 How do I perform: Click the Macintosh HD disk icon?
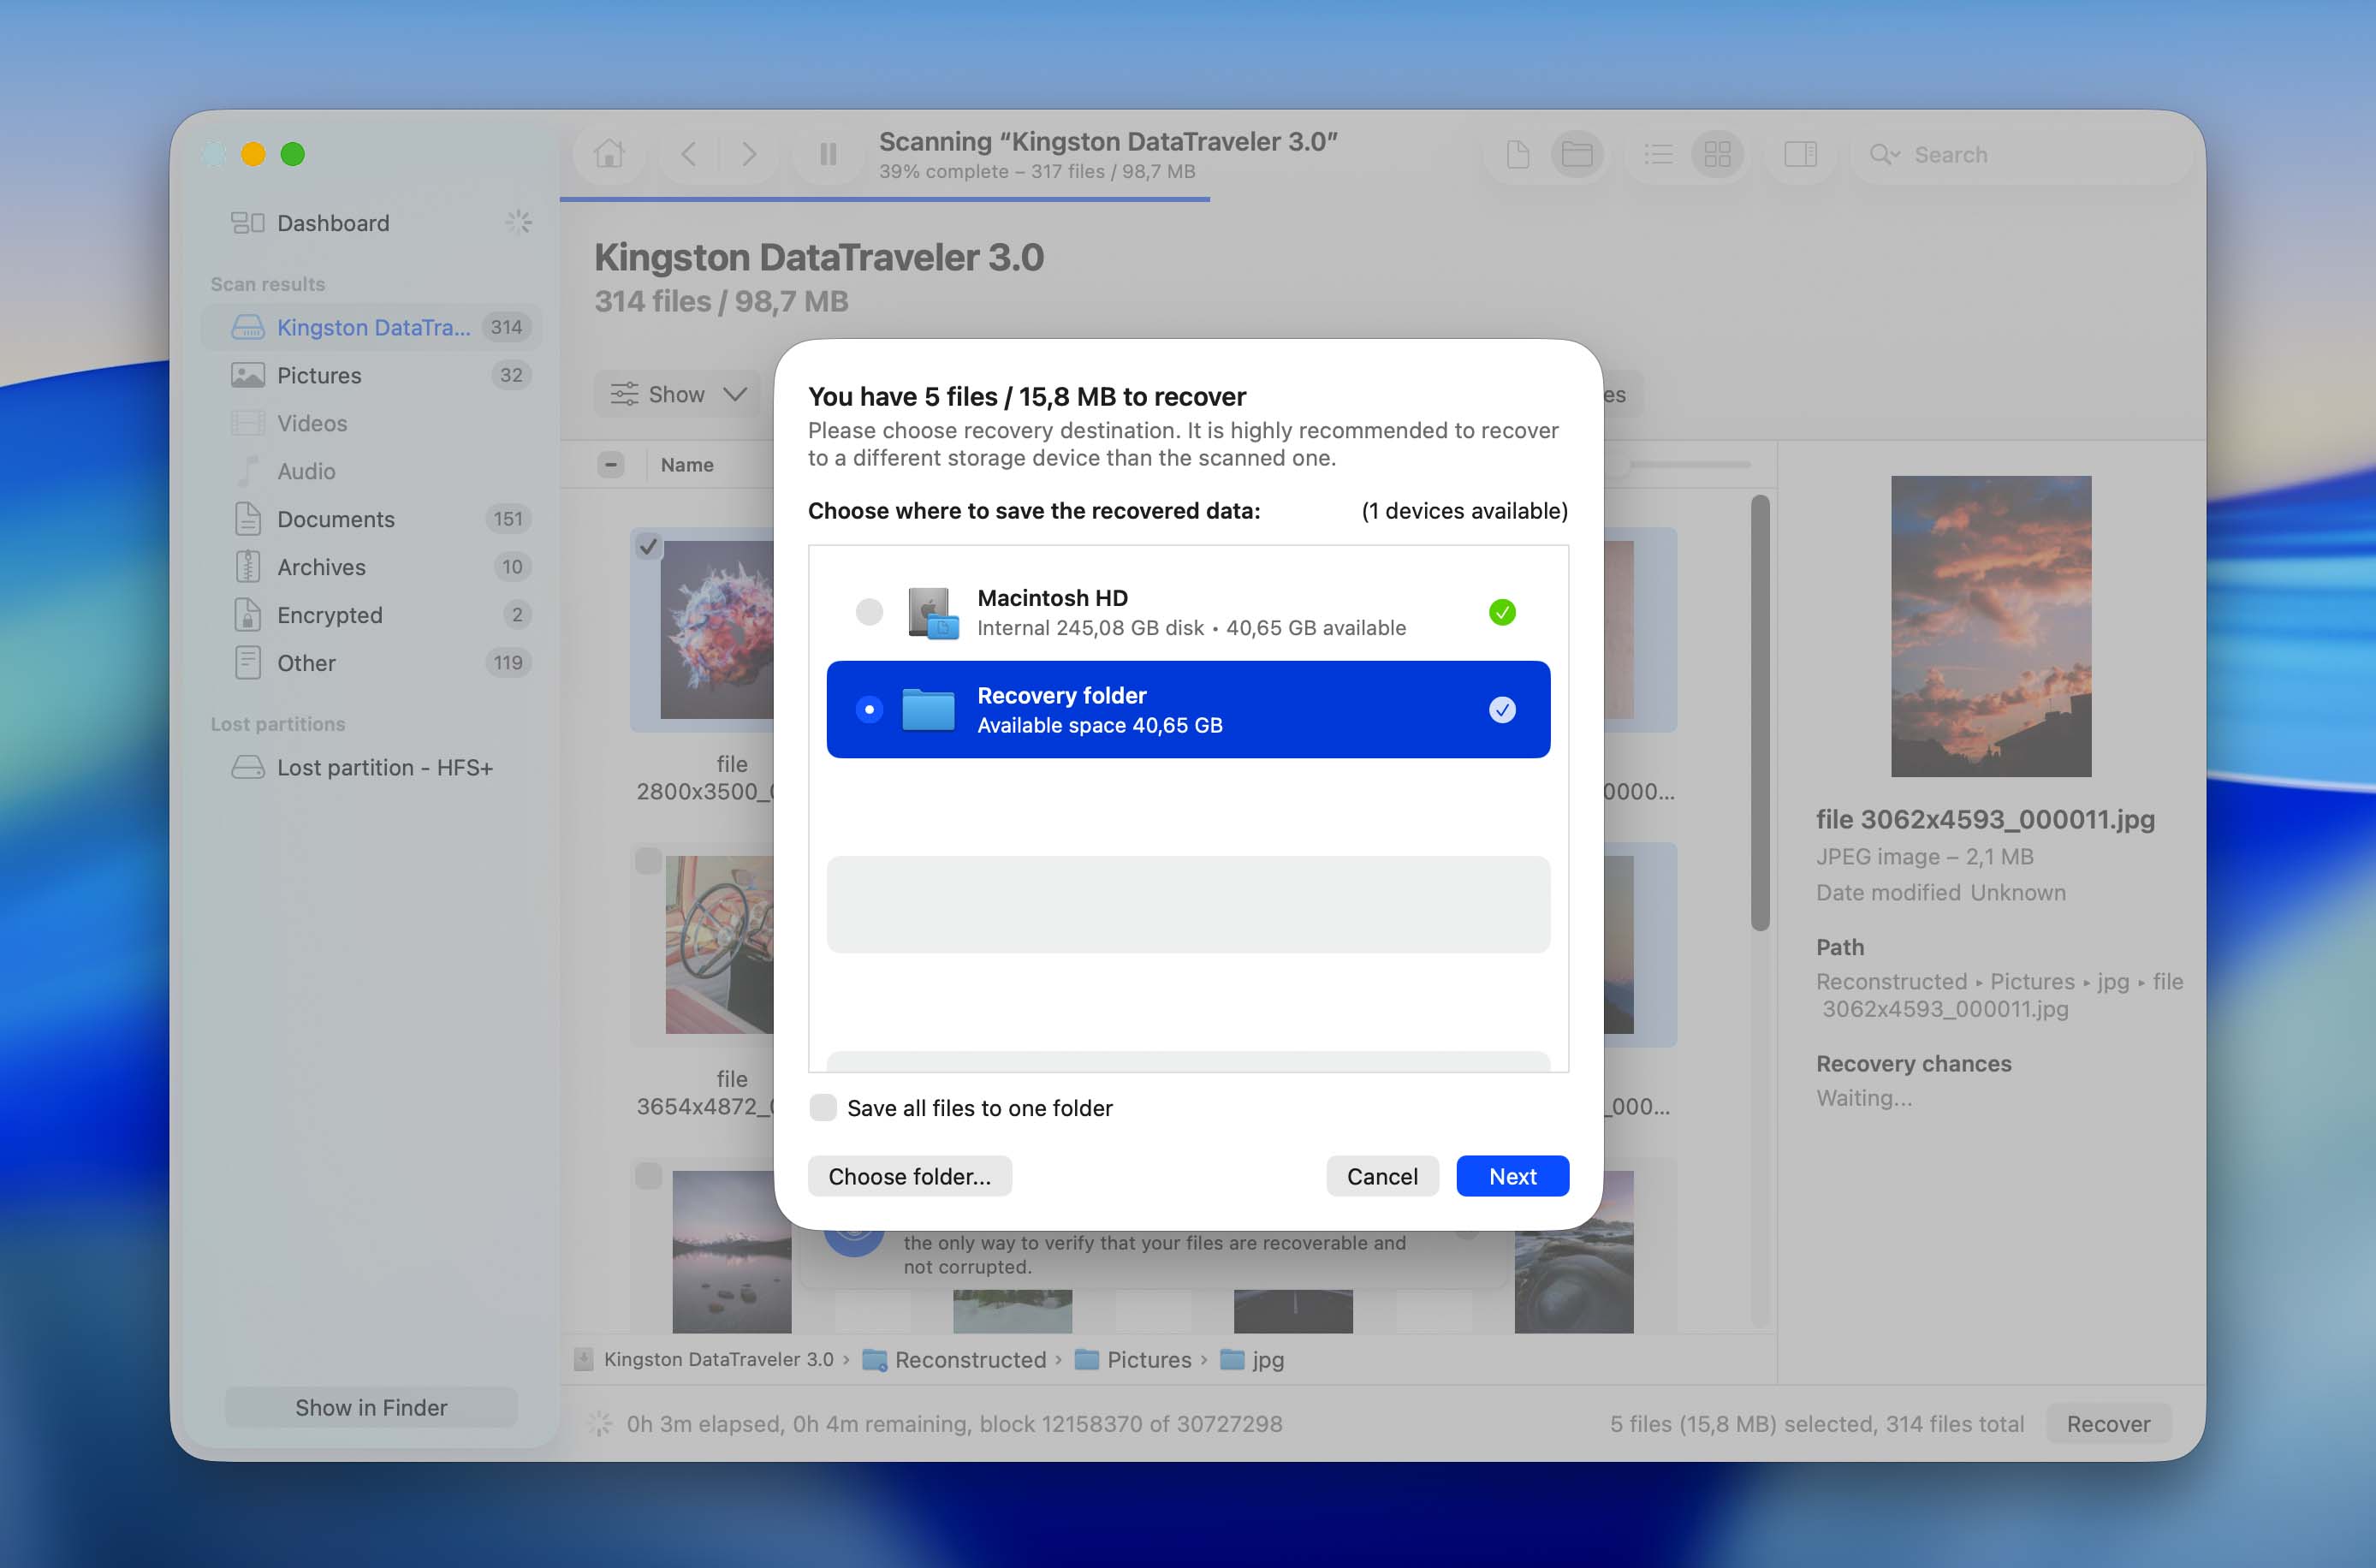click(x=933, y=613)
